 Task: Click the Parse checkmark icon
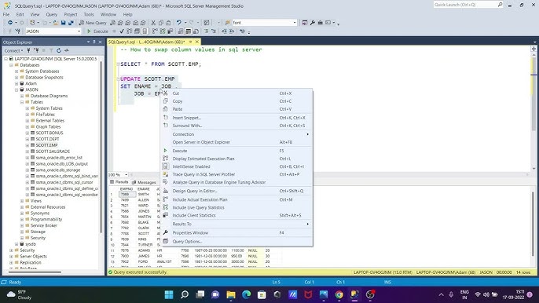[x=122, y=31]
